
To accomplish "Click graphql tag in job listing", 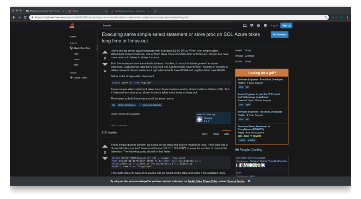I will click(252, 140).
